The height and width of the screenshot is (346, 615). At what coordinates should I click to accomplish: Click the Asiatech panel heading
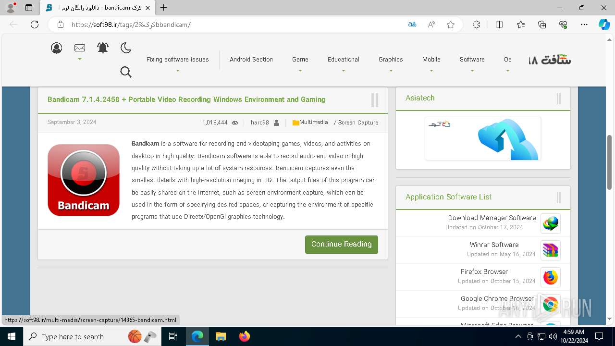point(420,98)
